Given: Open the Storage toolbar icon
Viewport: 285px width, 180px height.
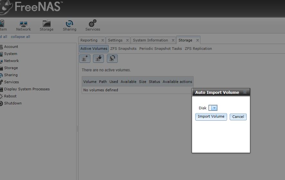Looking at the screenshot, I should point(47,26).
